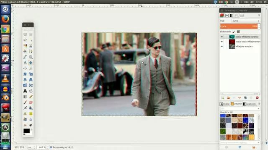Select the Flip tool

point(25,85)
